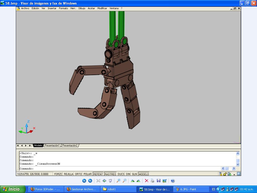Rotate the image clockwise
The width and height of the screenshot is (257, 193).
pyautogui.click(x=133, y=181)
